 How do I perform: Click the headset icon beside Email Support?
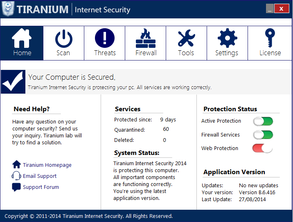point(16,176)
